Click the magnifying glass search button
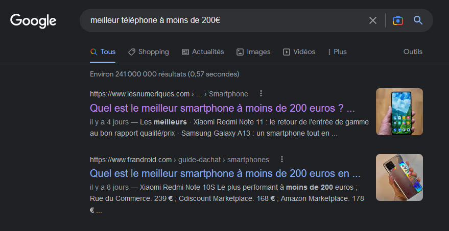Screen dimensions: 449x231 tap(418, 20)
